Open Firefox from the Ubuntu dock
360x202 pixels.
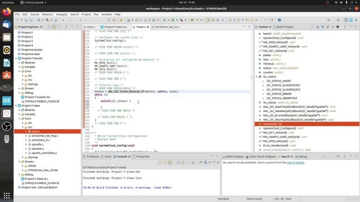pyautogui.click(x=7, y=11)
